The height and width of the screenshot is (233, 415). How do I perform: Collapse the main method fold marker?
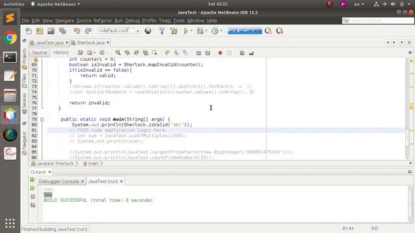pos(42,119)
